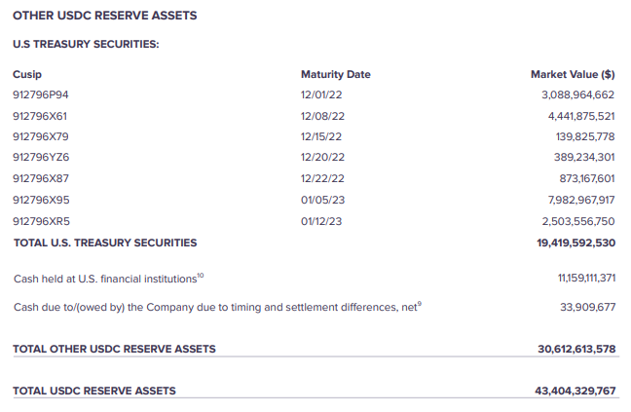Viewport: 631px width, 412px height.
Task: Click the Cash held at U.S. financial institutions label
Action: point(105,280)
